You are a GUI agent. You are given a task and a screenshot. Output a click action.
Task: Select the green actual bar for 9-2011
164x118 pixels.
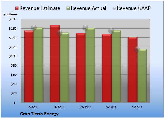pyautogui.click(x=64, y=67)
